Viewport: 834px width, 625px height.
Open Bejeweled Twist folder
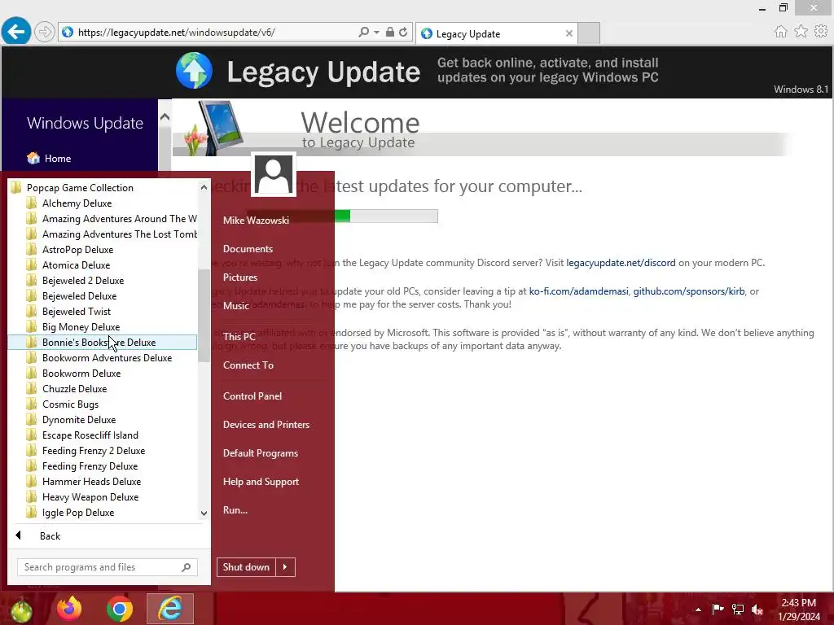(102, 312)
